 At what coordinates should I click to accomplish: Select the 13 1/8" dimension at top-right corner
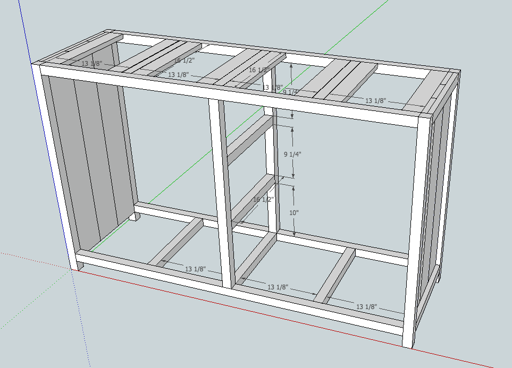375,101
